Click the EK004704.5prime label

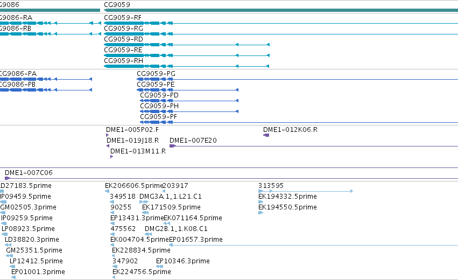pos(139,240)
